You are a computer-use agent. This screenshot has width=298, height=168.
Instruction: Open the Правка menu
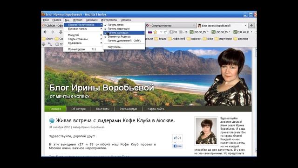point(57,20)
